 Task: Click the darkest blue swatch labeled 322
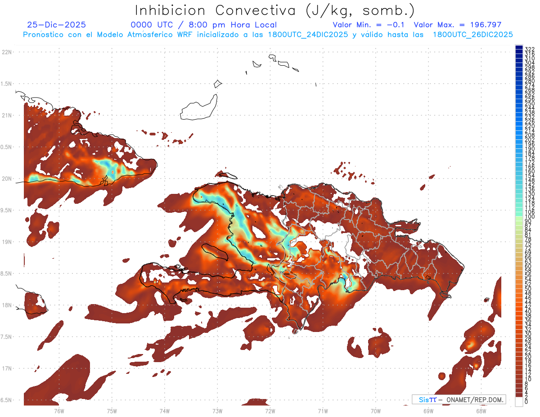pyautogui.click(x=519, y=47)
